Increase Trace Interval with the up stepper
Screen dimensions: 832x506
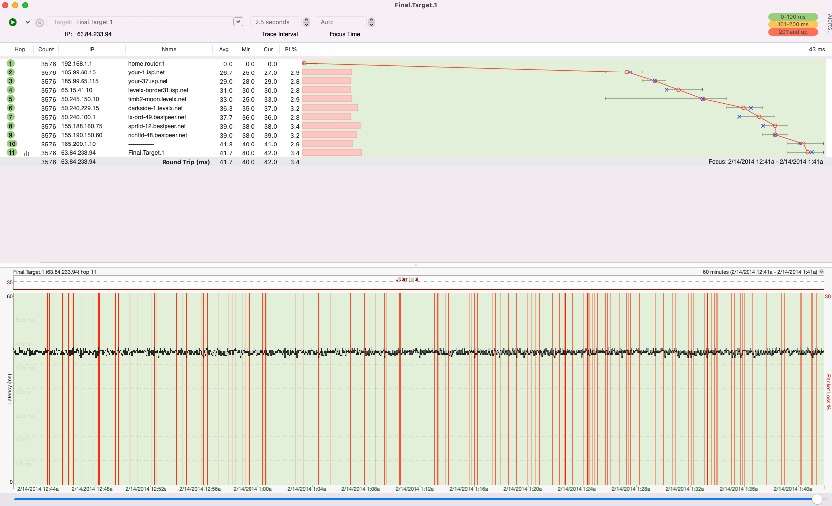(306, 19)
